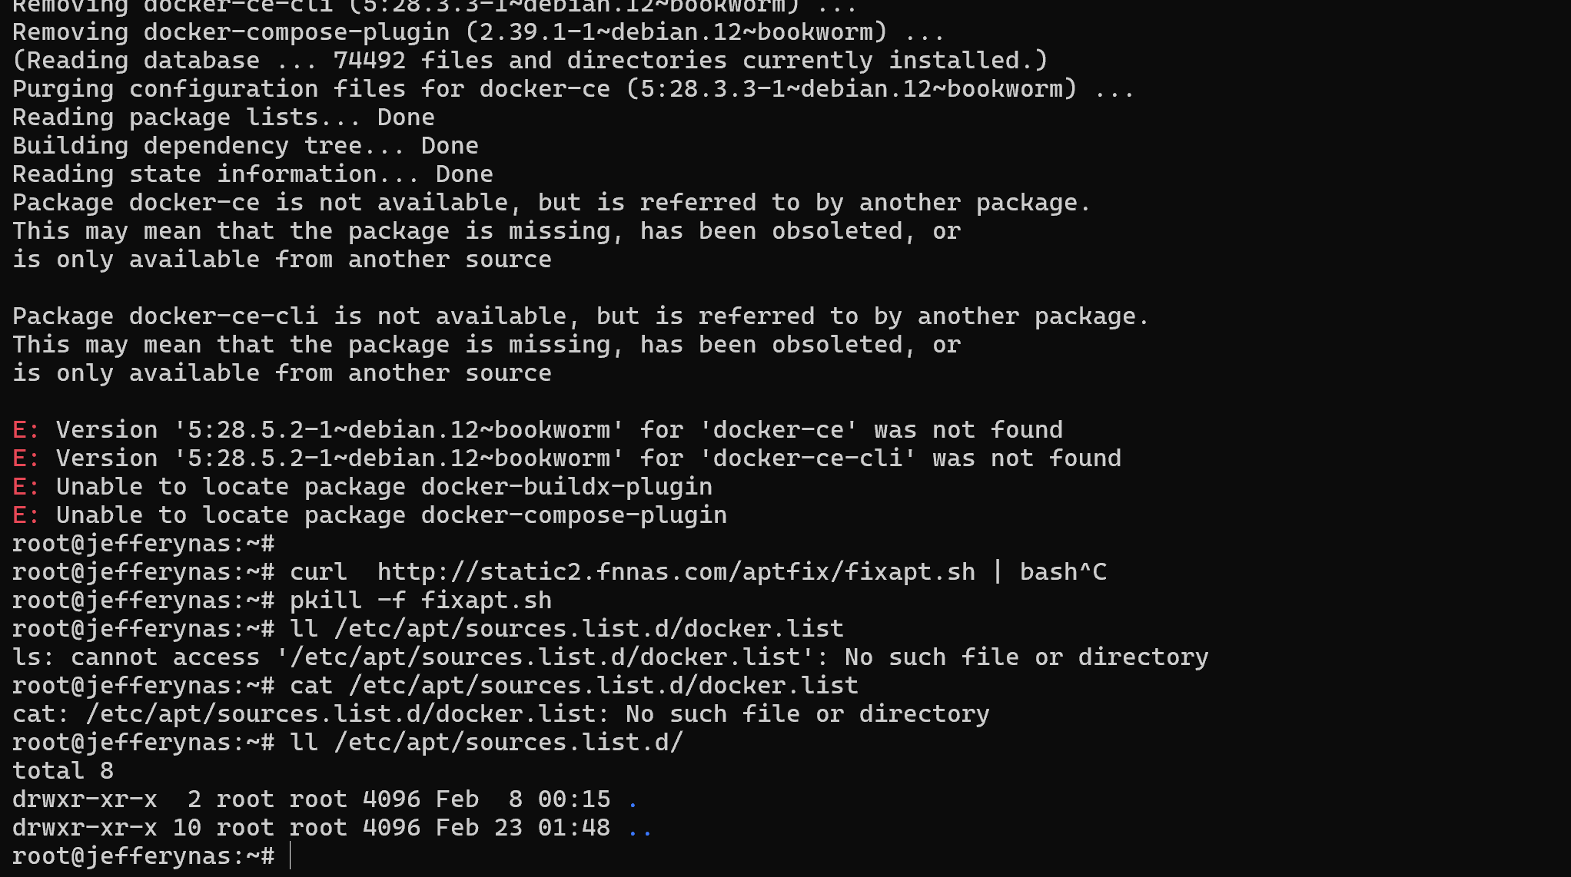Viewport: 1571px width, 877px height.
Task: Click the blue double-dot parent directory entry
Action: [639, 829]
